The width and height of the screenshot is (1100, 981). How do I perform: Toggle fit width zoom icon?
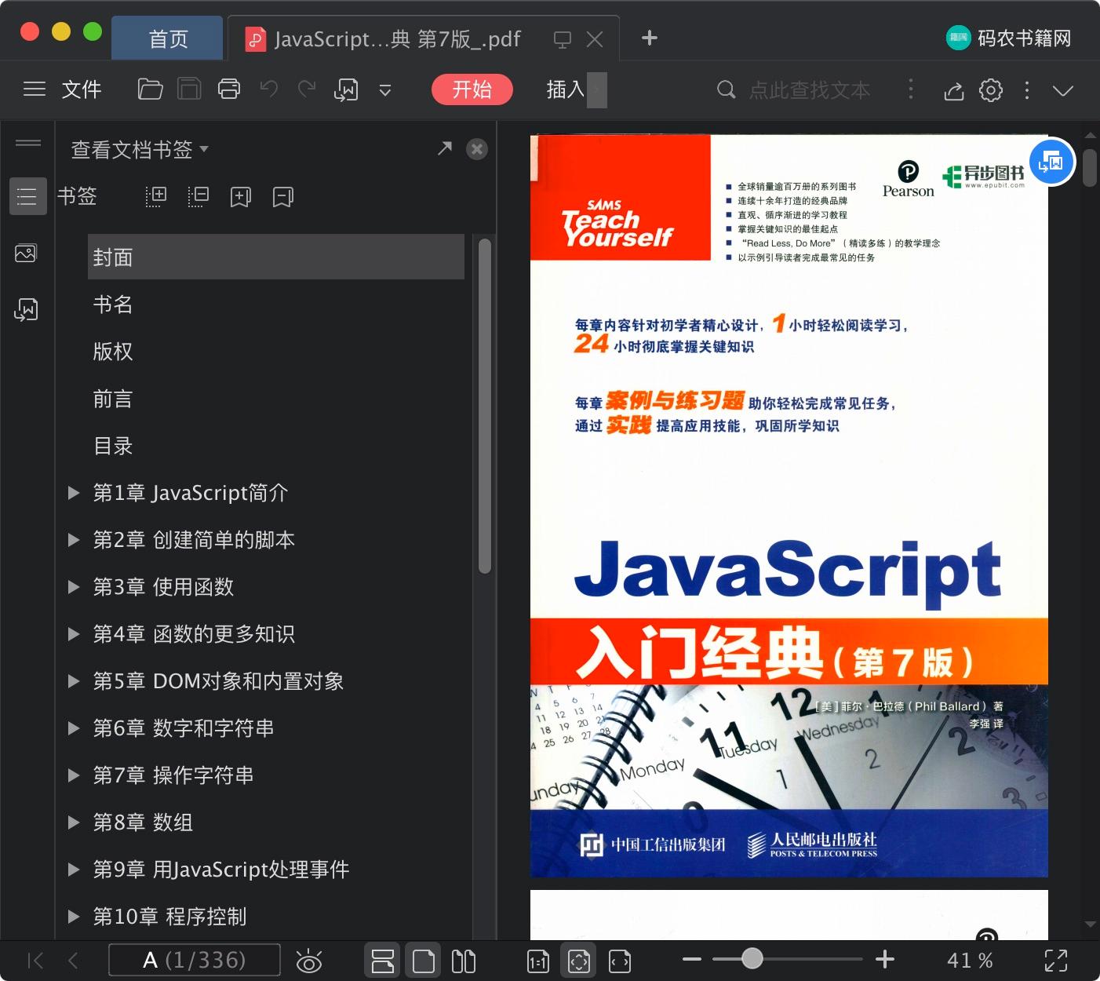[620, 961]
